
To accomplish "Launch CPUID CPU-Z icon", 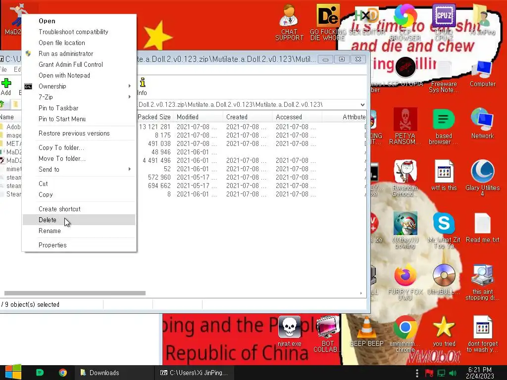I will pos(444,23).
